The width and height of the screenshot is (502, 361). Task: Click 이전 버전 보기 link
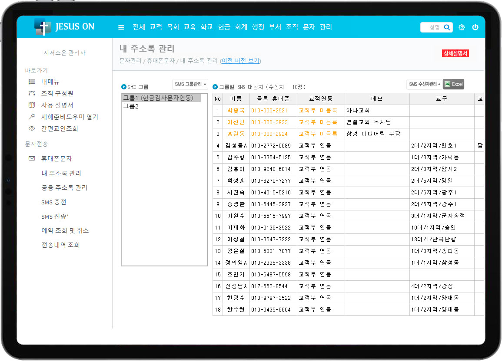pyautogui.click(x=240, y=61)
